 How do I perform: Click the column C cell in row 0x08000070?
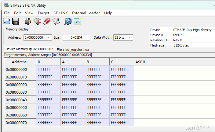pyautogui.click(x=122, y=123)
